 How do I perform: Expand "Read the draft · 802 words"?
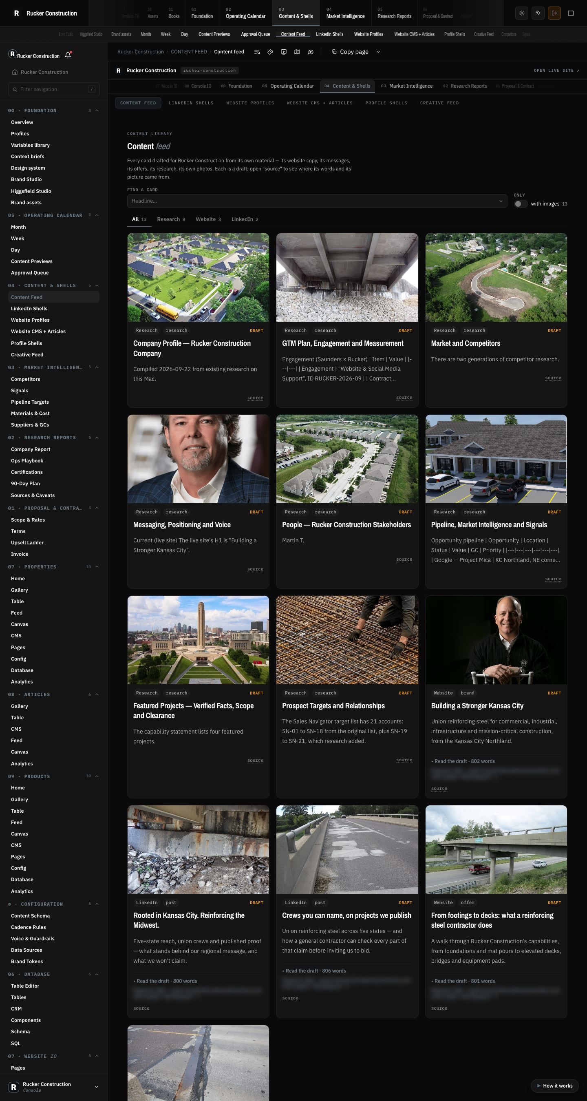[x=463, y=761]
